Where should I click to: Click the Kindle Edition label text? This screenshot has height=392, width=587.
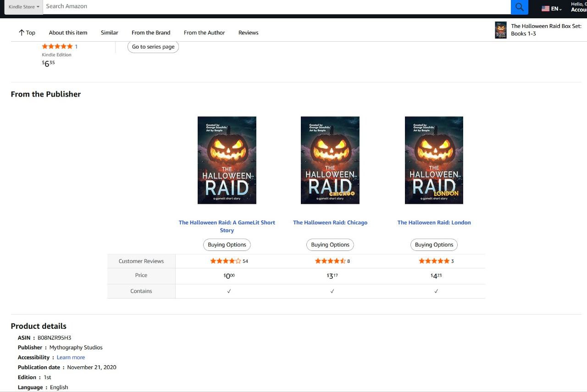[x=56, y=54]
